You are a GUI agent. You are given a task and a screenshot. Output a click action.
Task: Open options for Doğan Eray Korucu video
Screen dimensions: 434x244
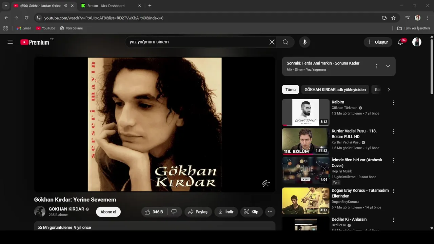(x=393, y=191)
